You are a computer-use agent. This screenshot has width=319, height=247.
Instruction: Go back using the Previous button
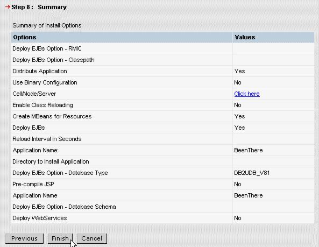pos(24,238)
